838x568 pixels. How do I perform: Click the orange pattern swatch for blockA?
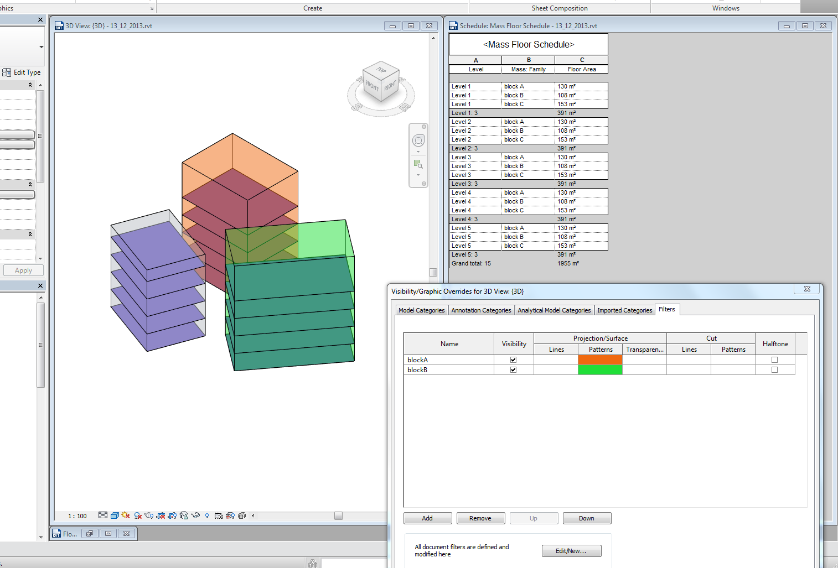[600, 359]
